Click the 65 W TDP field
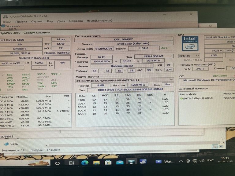 coord(61,44)
